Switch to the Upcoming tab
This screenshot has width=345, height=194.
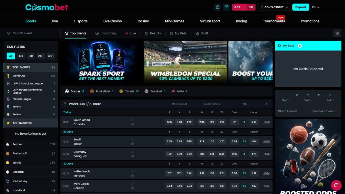106,33
